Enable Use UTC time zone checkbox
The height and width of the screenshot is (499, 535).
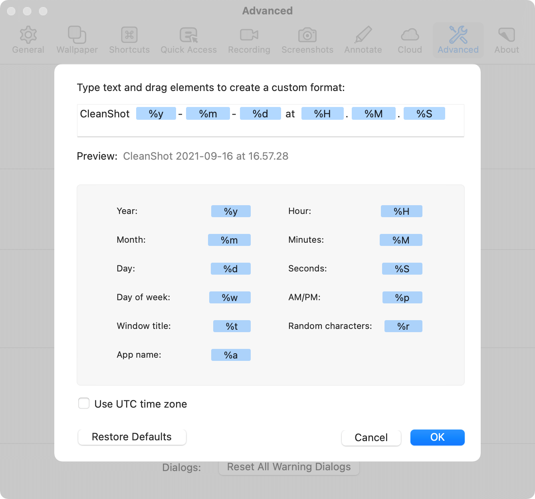84,404
